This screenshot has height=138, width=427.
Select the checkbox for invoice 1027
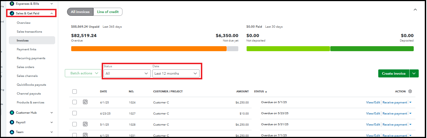click(75, 113)
